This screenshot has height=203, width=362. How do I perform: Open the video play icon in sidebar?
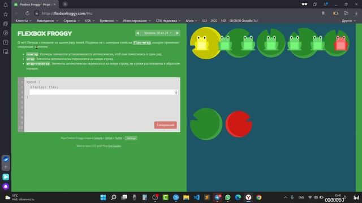(x=6, y=33)
